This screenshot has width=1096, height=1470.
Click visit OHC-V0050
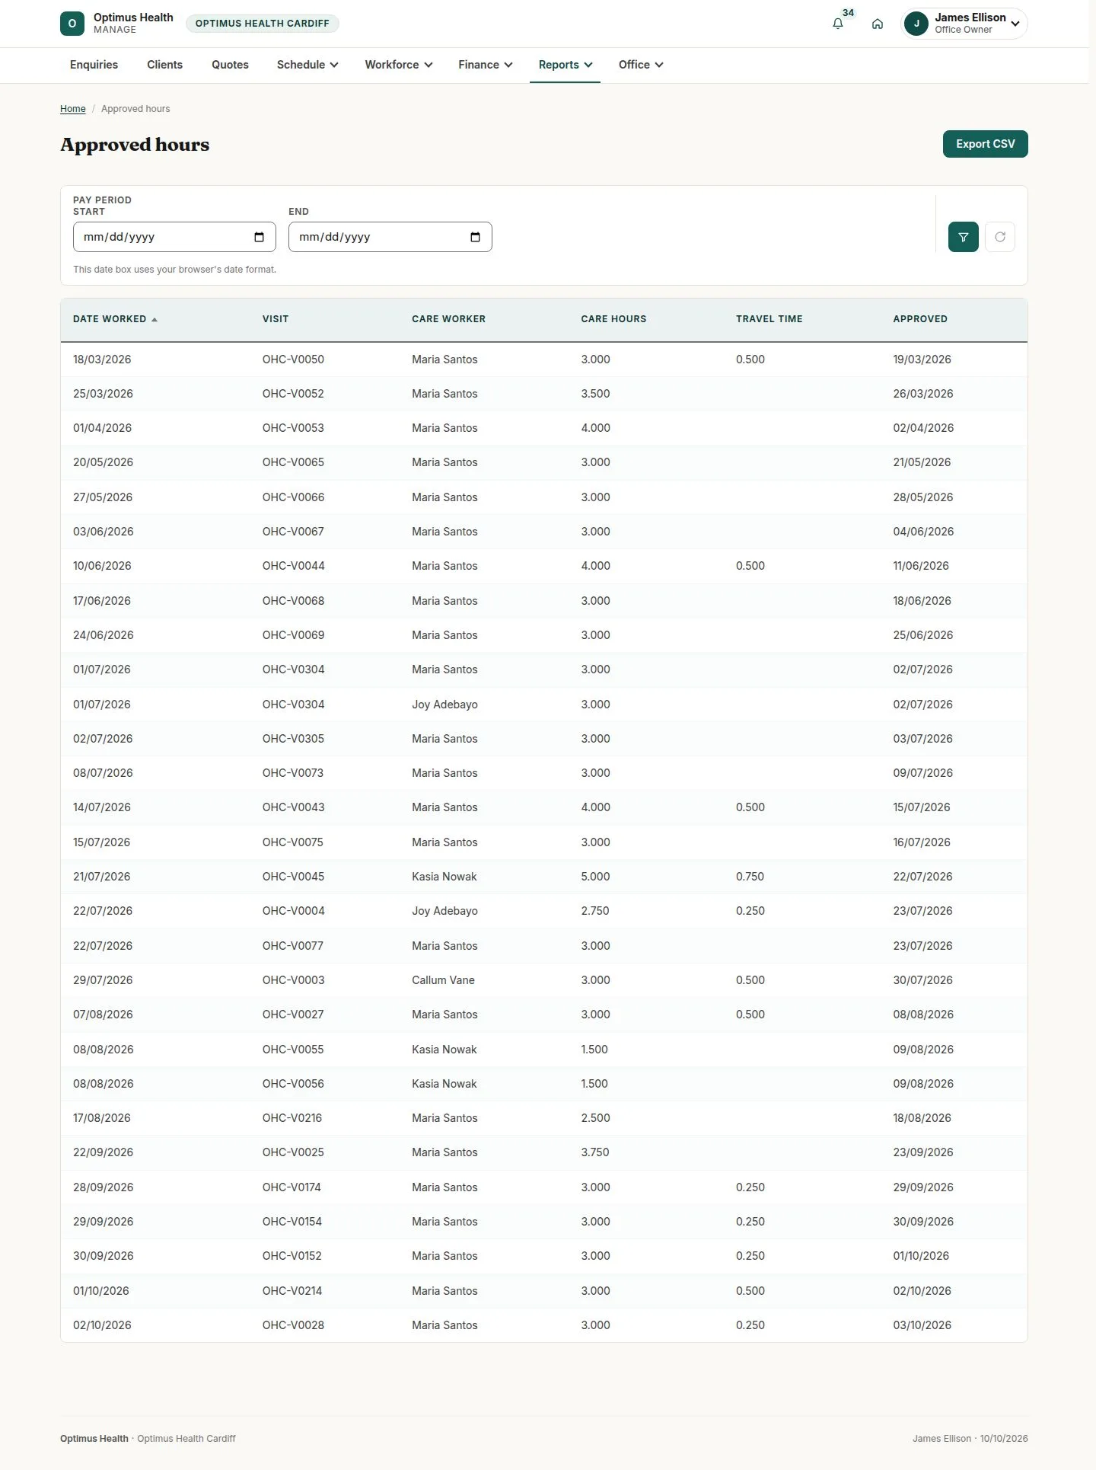tap(293, 360)
